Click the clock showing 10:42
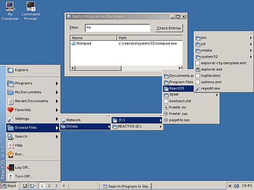Screen dimensions: 254x190 tap(247, 186)
